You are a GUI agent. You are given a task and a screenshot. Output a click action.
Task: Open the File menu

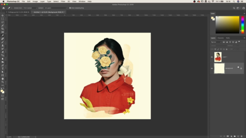23,2
